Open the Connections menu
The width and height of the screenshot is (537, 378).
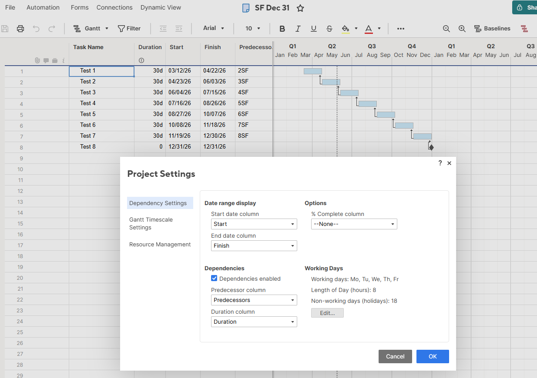point(114,7)
